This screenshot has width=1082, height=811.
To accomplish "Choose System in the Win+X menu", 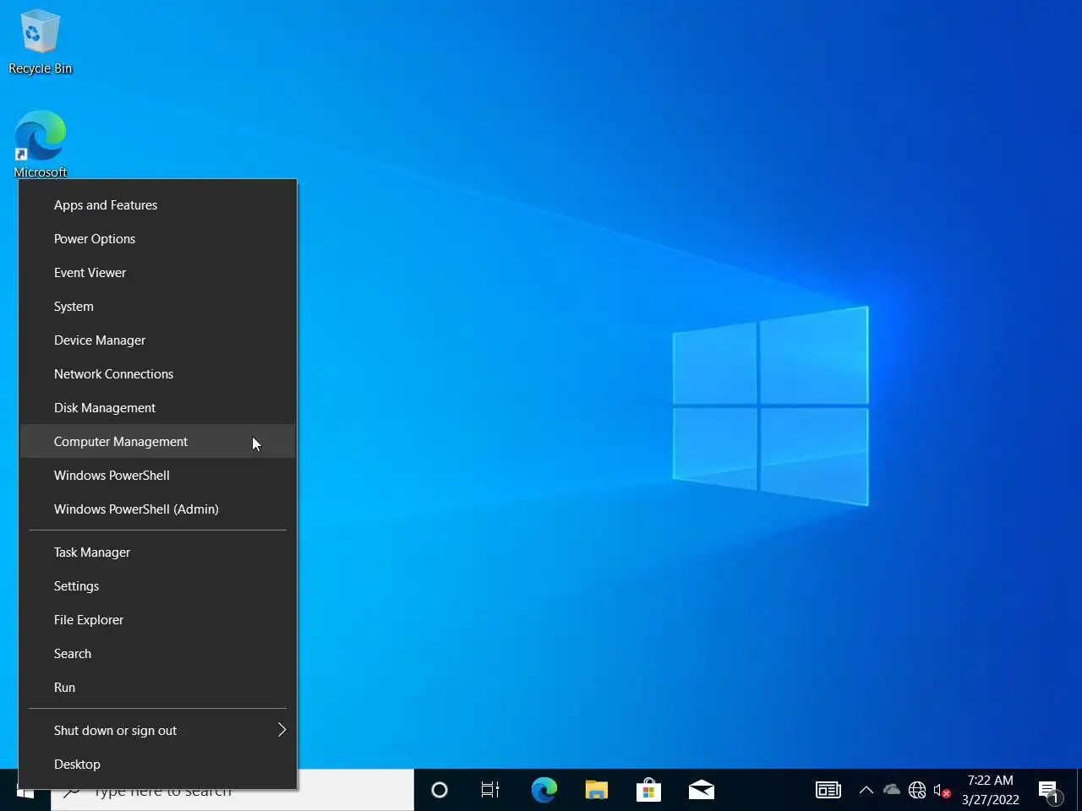I will click(157, 307).
